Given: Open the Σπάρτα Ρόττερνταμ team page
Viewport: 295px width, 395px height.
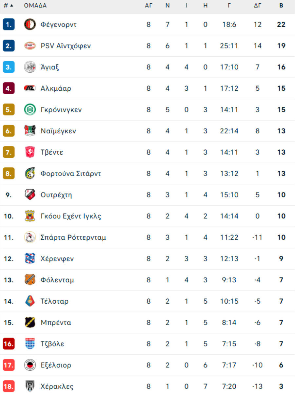Looking at the screenshot, I should 73,237.
